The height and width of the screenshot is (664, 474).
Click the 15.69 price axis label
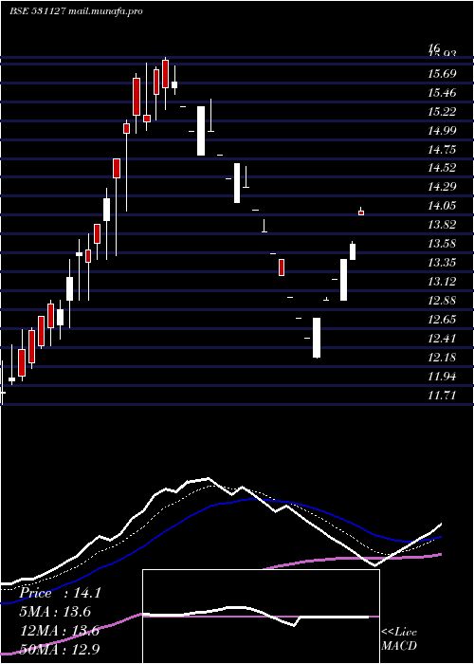tap(442, 74)
